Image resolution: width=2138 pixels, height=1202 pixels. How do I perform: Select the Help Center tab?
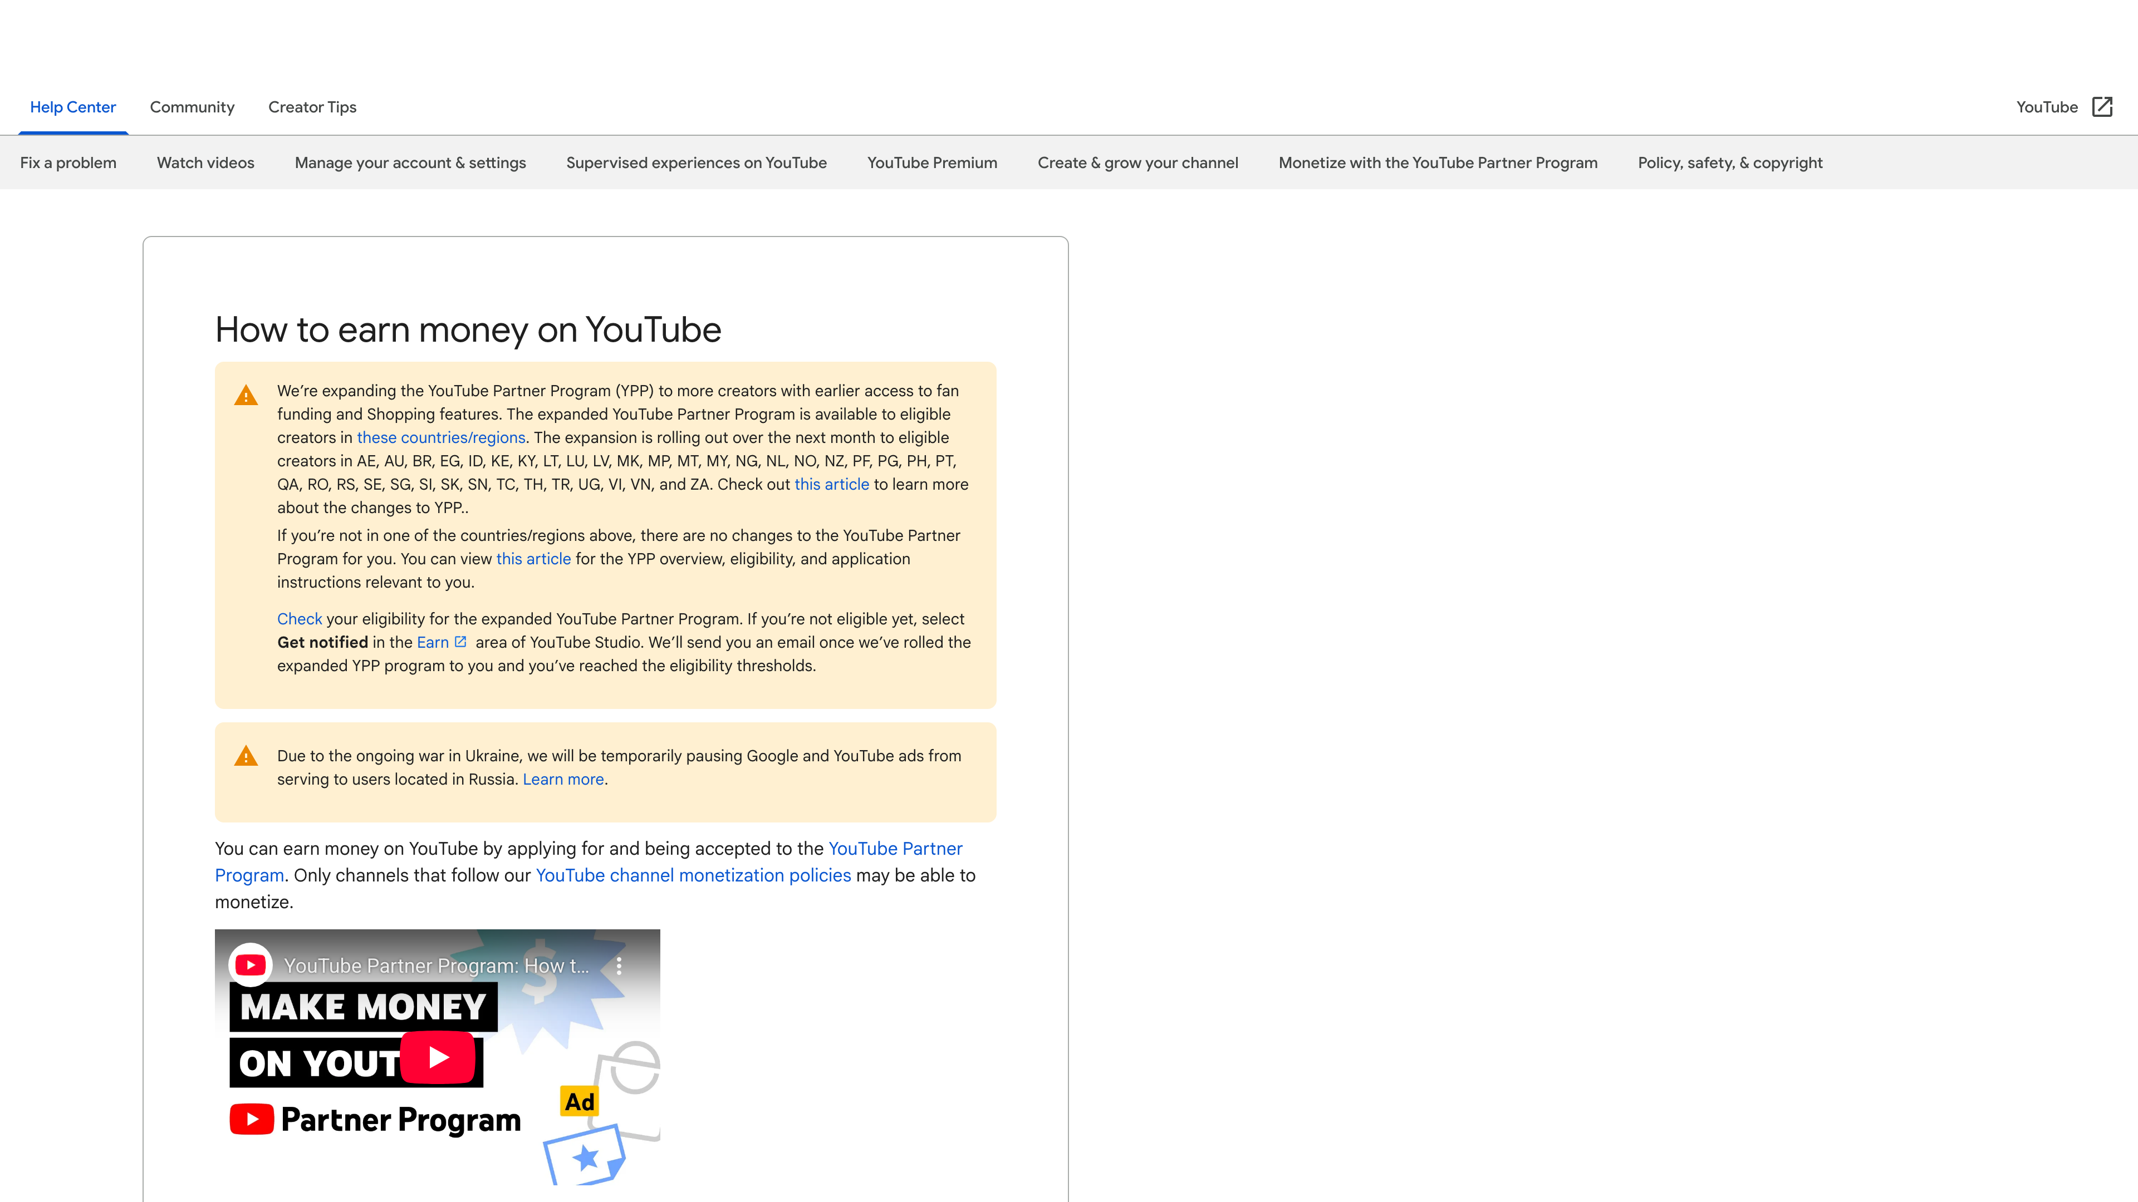[72, 107]
